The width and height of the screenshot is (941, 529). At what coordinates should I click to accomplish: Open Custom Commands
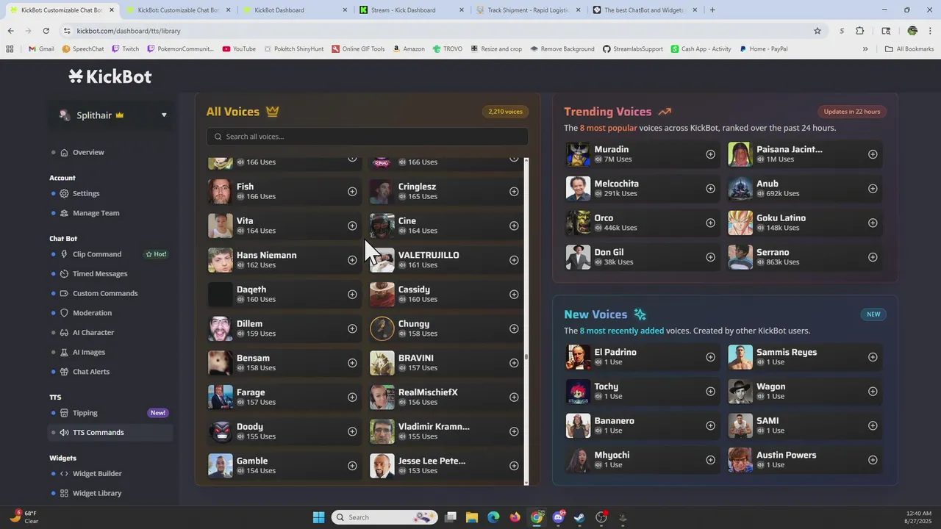tap(105, 293)
